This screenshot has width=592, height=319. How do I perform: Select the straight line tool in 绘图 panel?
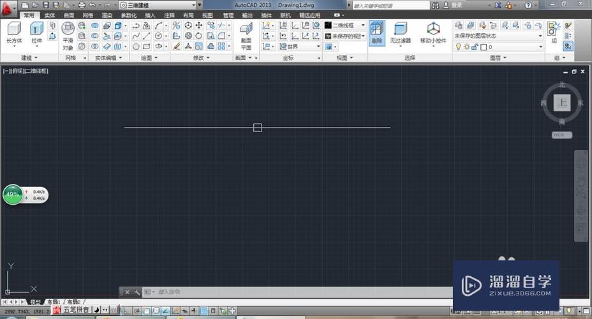(147, 36)
